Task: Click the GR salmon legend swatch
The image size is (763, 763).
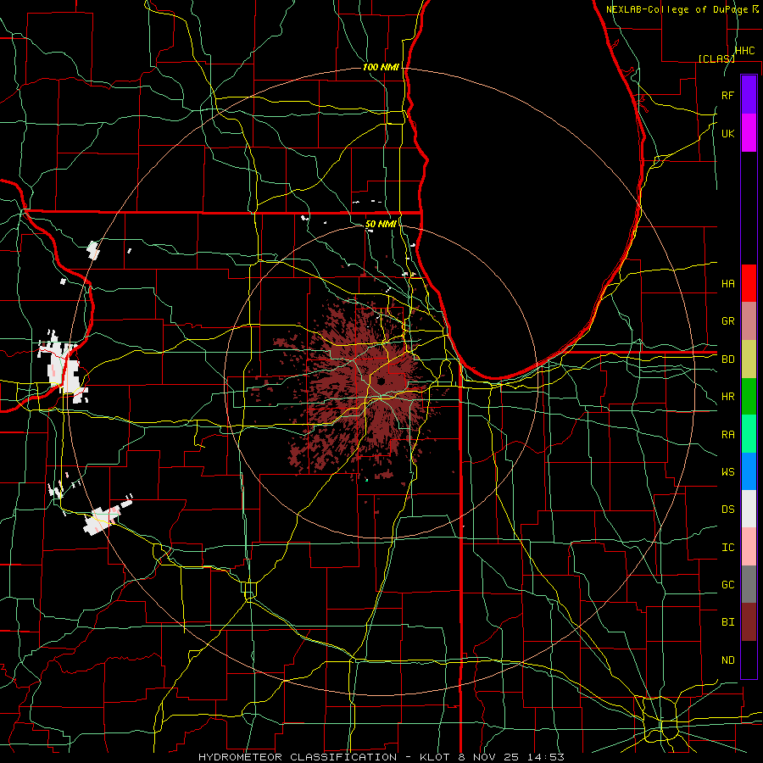Action: [749, 321]
